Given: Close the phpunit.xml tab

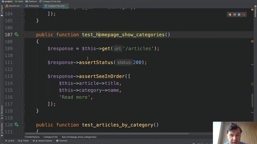Looking at the screenshot, I should click(22, 6).
